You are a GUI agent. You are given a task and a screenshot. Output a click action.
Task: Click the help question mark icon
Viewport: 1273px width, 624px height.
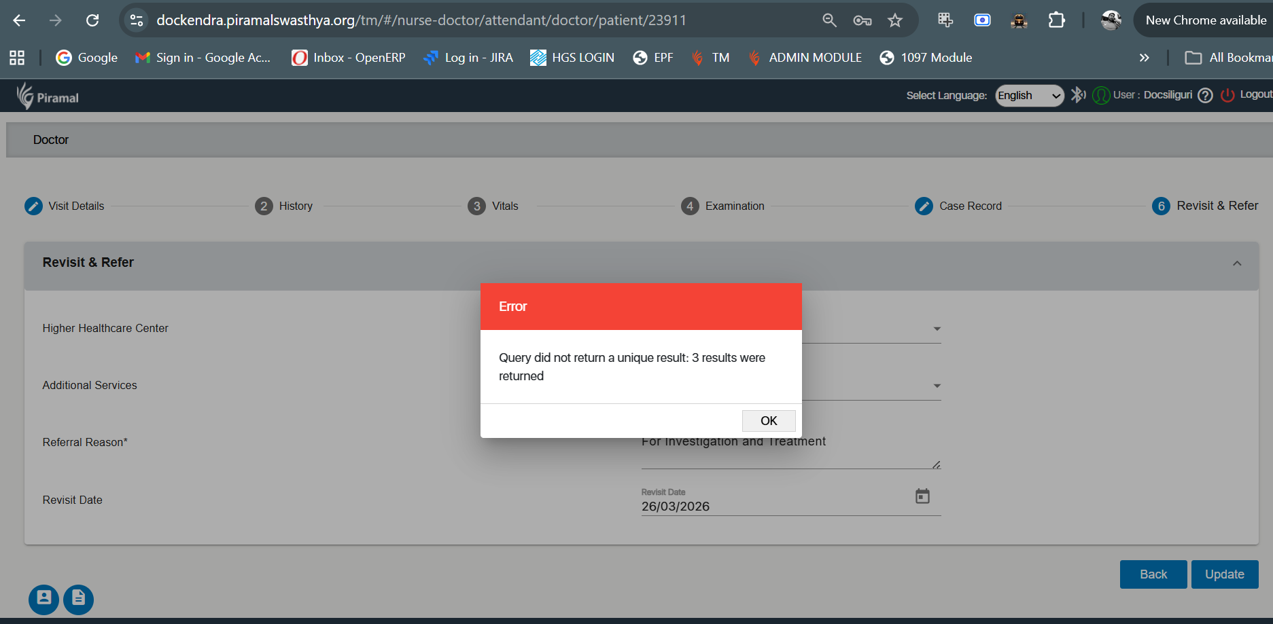click(1205, 96)
